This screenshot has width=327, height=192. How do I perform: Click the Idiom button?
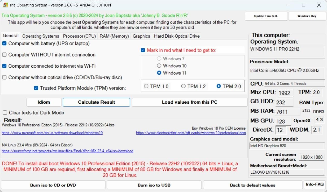pyautogui.click(x=44, y=102)
